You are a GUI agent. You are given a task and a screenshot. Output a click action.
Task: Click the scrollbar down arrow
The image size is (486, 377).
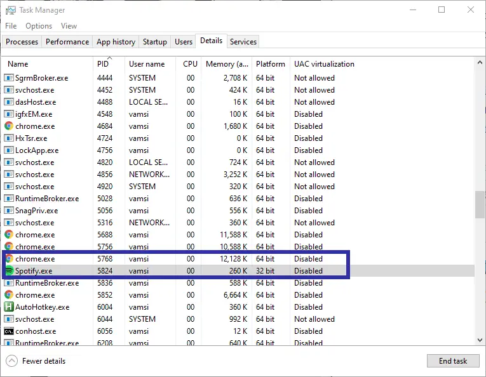[x=480, y=340]
